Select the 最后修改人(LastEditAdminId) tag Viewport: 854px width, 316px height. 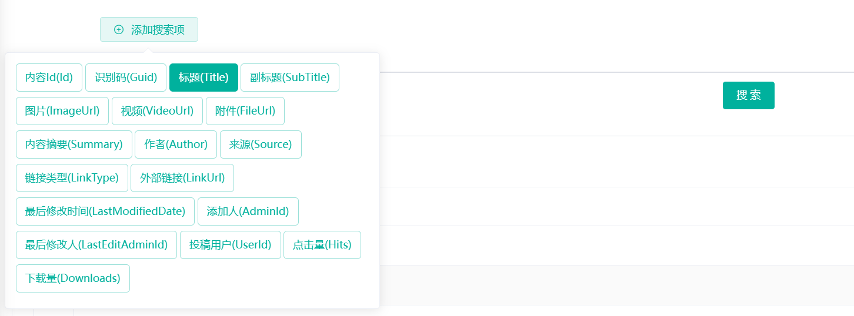coord(96,245)
